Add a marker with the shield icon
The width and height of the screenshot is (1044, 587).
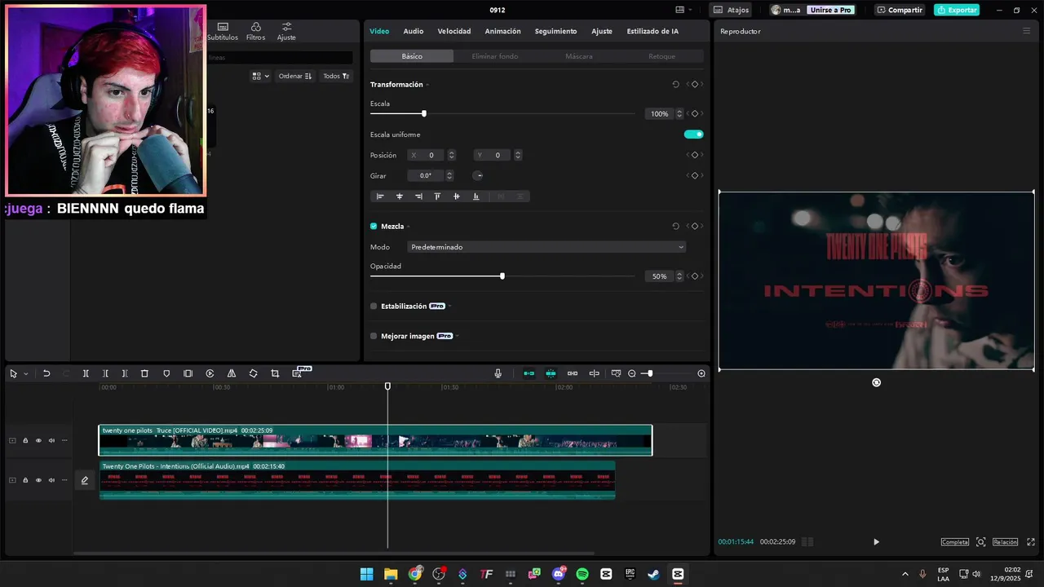tap(166, 373)
